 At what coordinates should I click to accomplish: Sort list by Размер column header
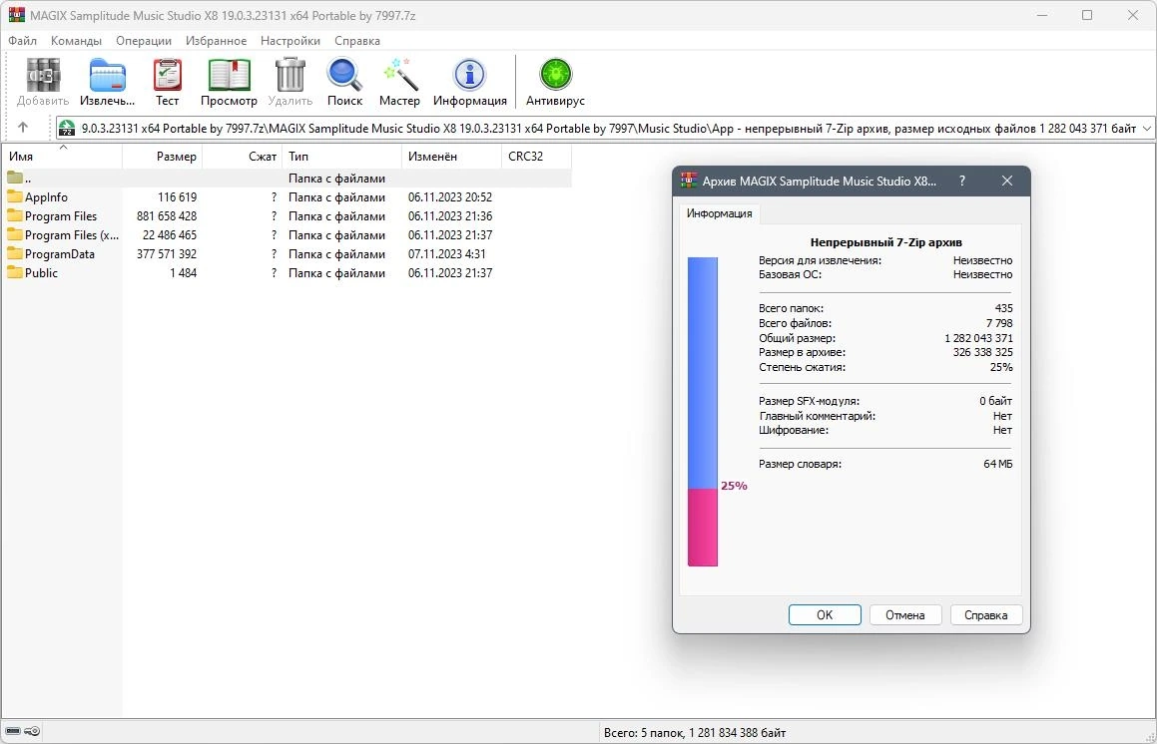tap(163, 157)
